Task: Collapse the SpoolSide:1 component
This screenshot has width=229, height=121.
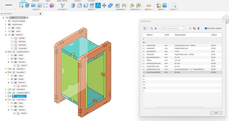Action: pos(6,72)
